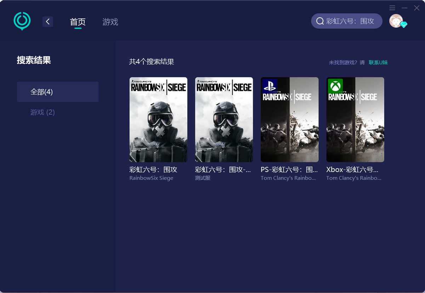Image resolution: width=425 pixels, height=293 pixels.
Task: Open the user avatar profile
Action: (x=396, y=21)
